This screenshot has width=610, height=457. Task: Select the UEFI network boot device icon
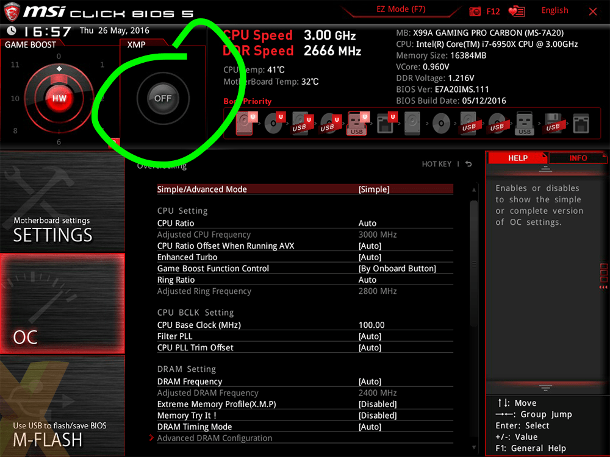pos(386,123)
